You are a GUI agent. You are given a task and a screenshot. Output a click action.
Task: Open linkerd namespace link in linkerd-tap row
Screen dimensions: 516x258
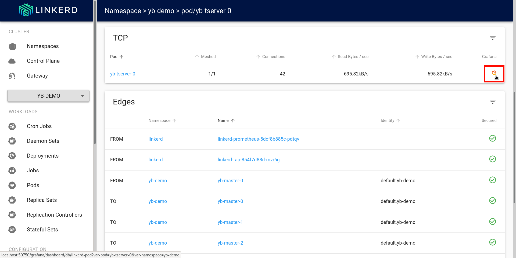tap(156, 160)
